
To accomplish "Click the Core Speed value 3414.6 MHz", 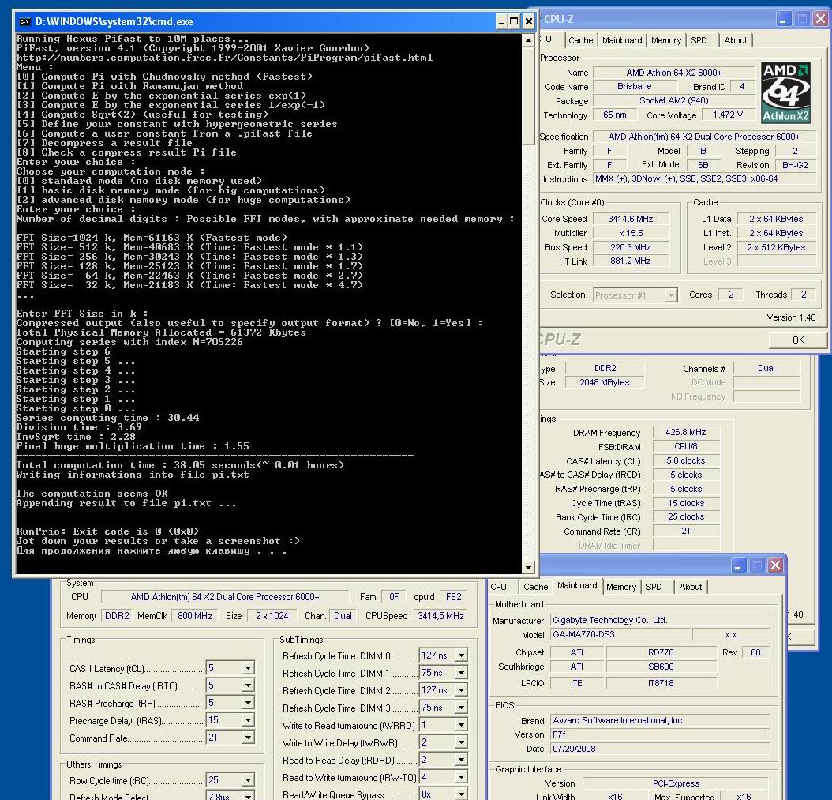I will [631, 219].
